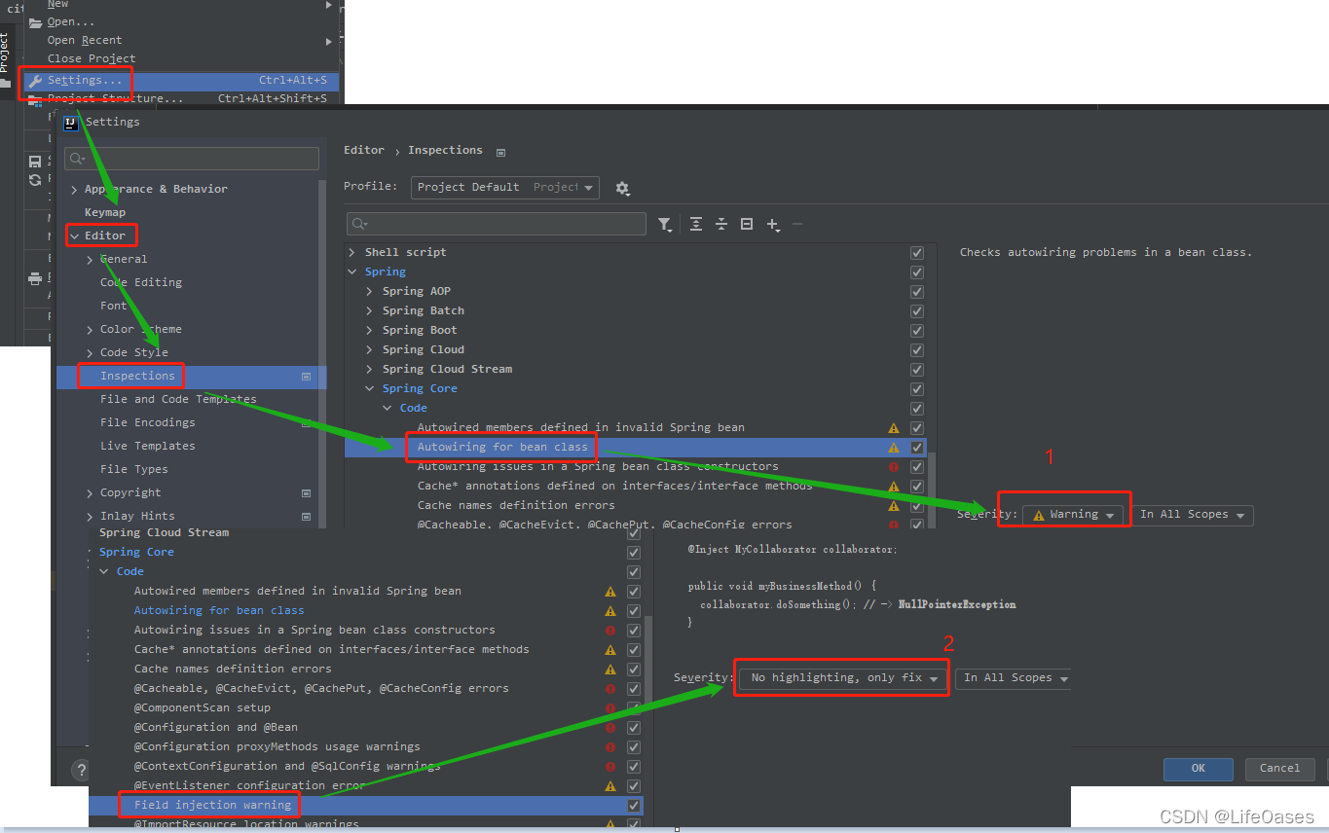Click the project marker icon on Copyright row
The height and width of the screenshot is (833, 1329).
tap(306, 493)
